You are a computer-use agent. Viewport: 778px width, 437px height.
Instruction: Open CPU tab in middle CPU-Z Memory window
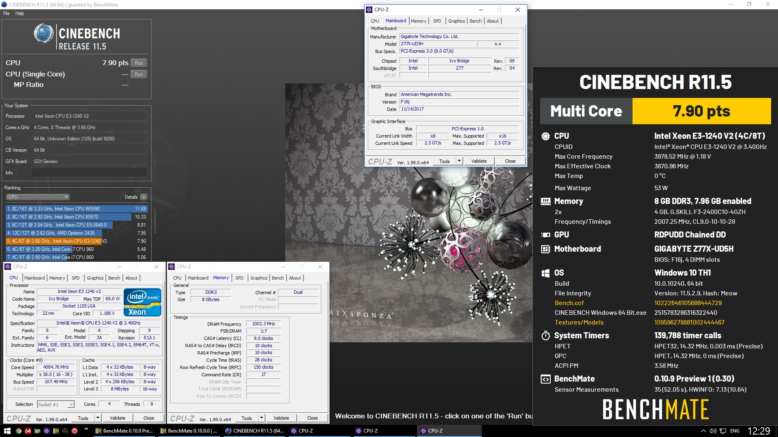tap(177, 278)
